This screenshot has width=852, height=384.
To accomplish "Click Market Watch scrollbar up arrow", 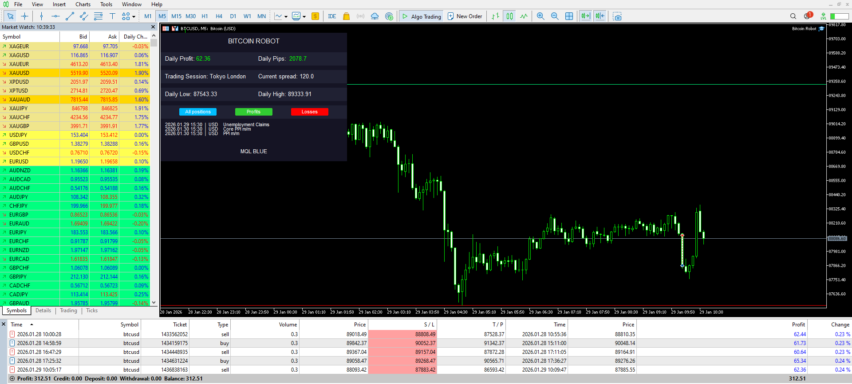I will (x=154, y=36).
